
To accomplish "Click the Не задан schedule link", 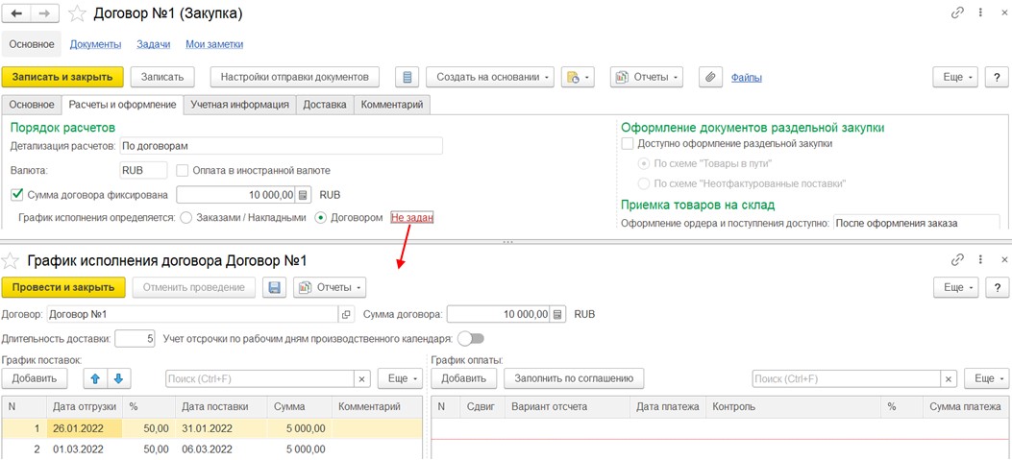I will pos(412,218).
